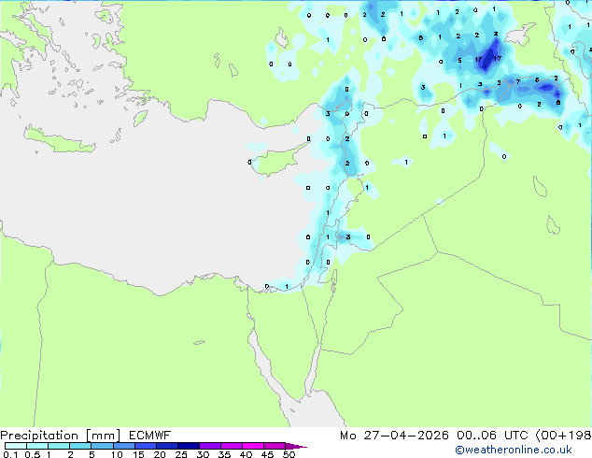The height and width of the screenshot is (458, 592).
Task: Select the legend swatch between 35 and 40
Action: tap(231, 446)
